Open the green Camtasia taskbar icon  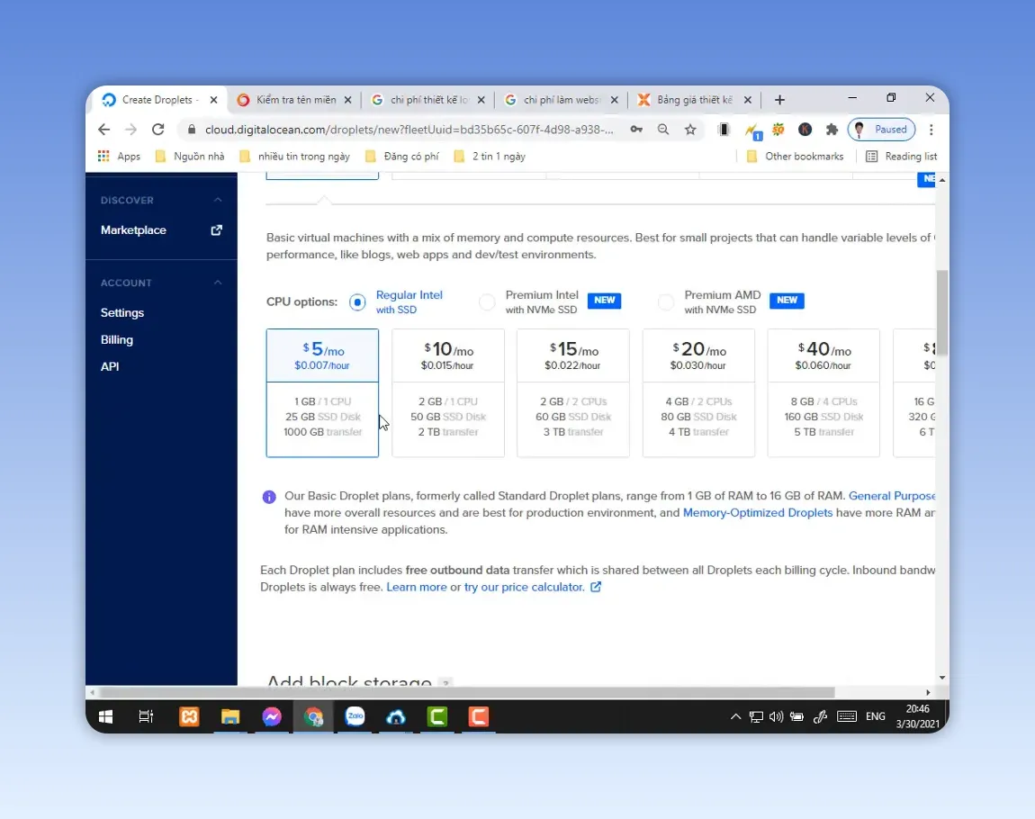pos(437,716)
